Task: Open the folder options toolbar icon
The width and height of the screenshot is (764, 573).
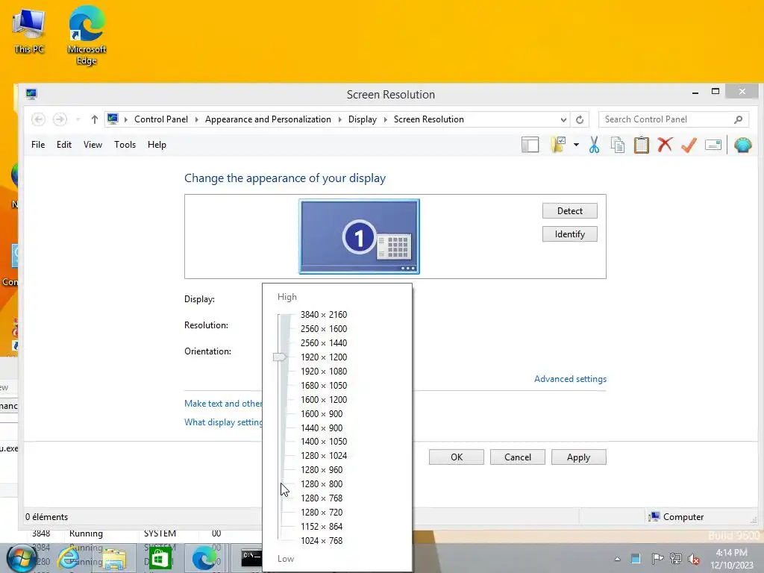Action: [558, 145]
